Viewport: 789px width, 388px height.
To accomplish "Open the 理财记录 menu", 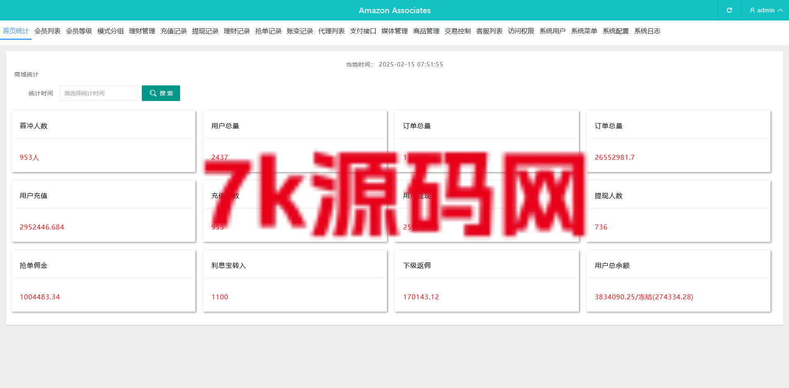I will click(237, 31).
